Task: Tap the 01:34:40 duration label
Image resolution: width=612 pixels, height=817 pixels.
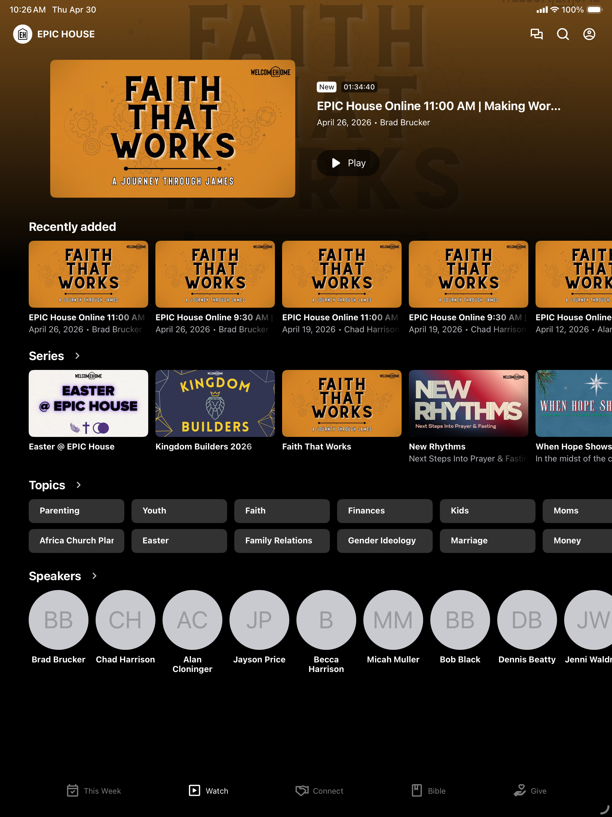Action: [x=359, y=87]
